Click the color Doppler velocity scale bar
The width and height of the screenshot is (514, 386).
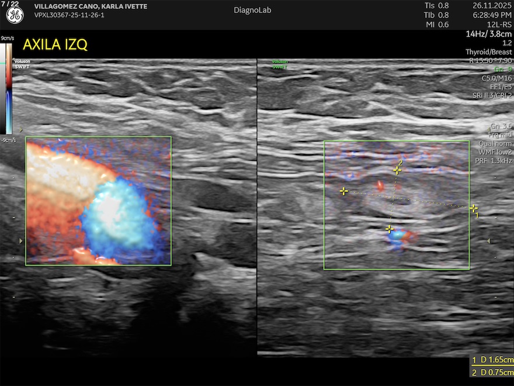pos(9,88)
